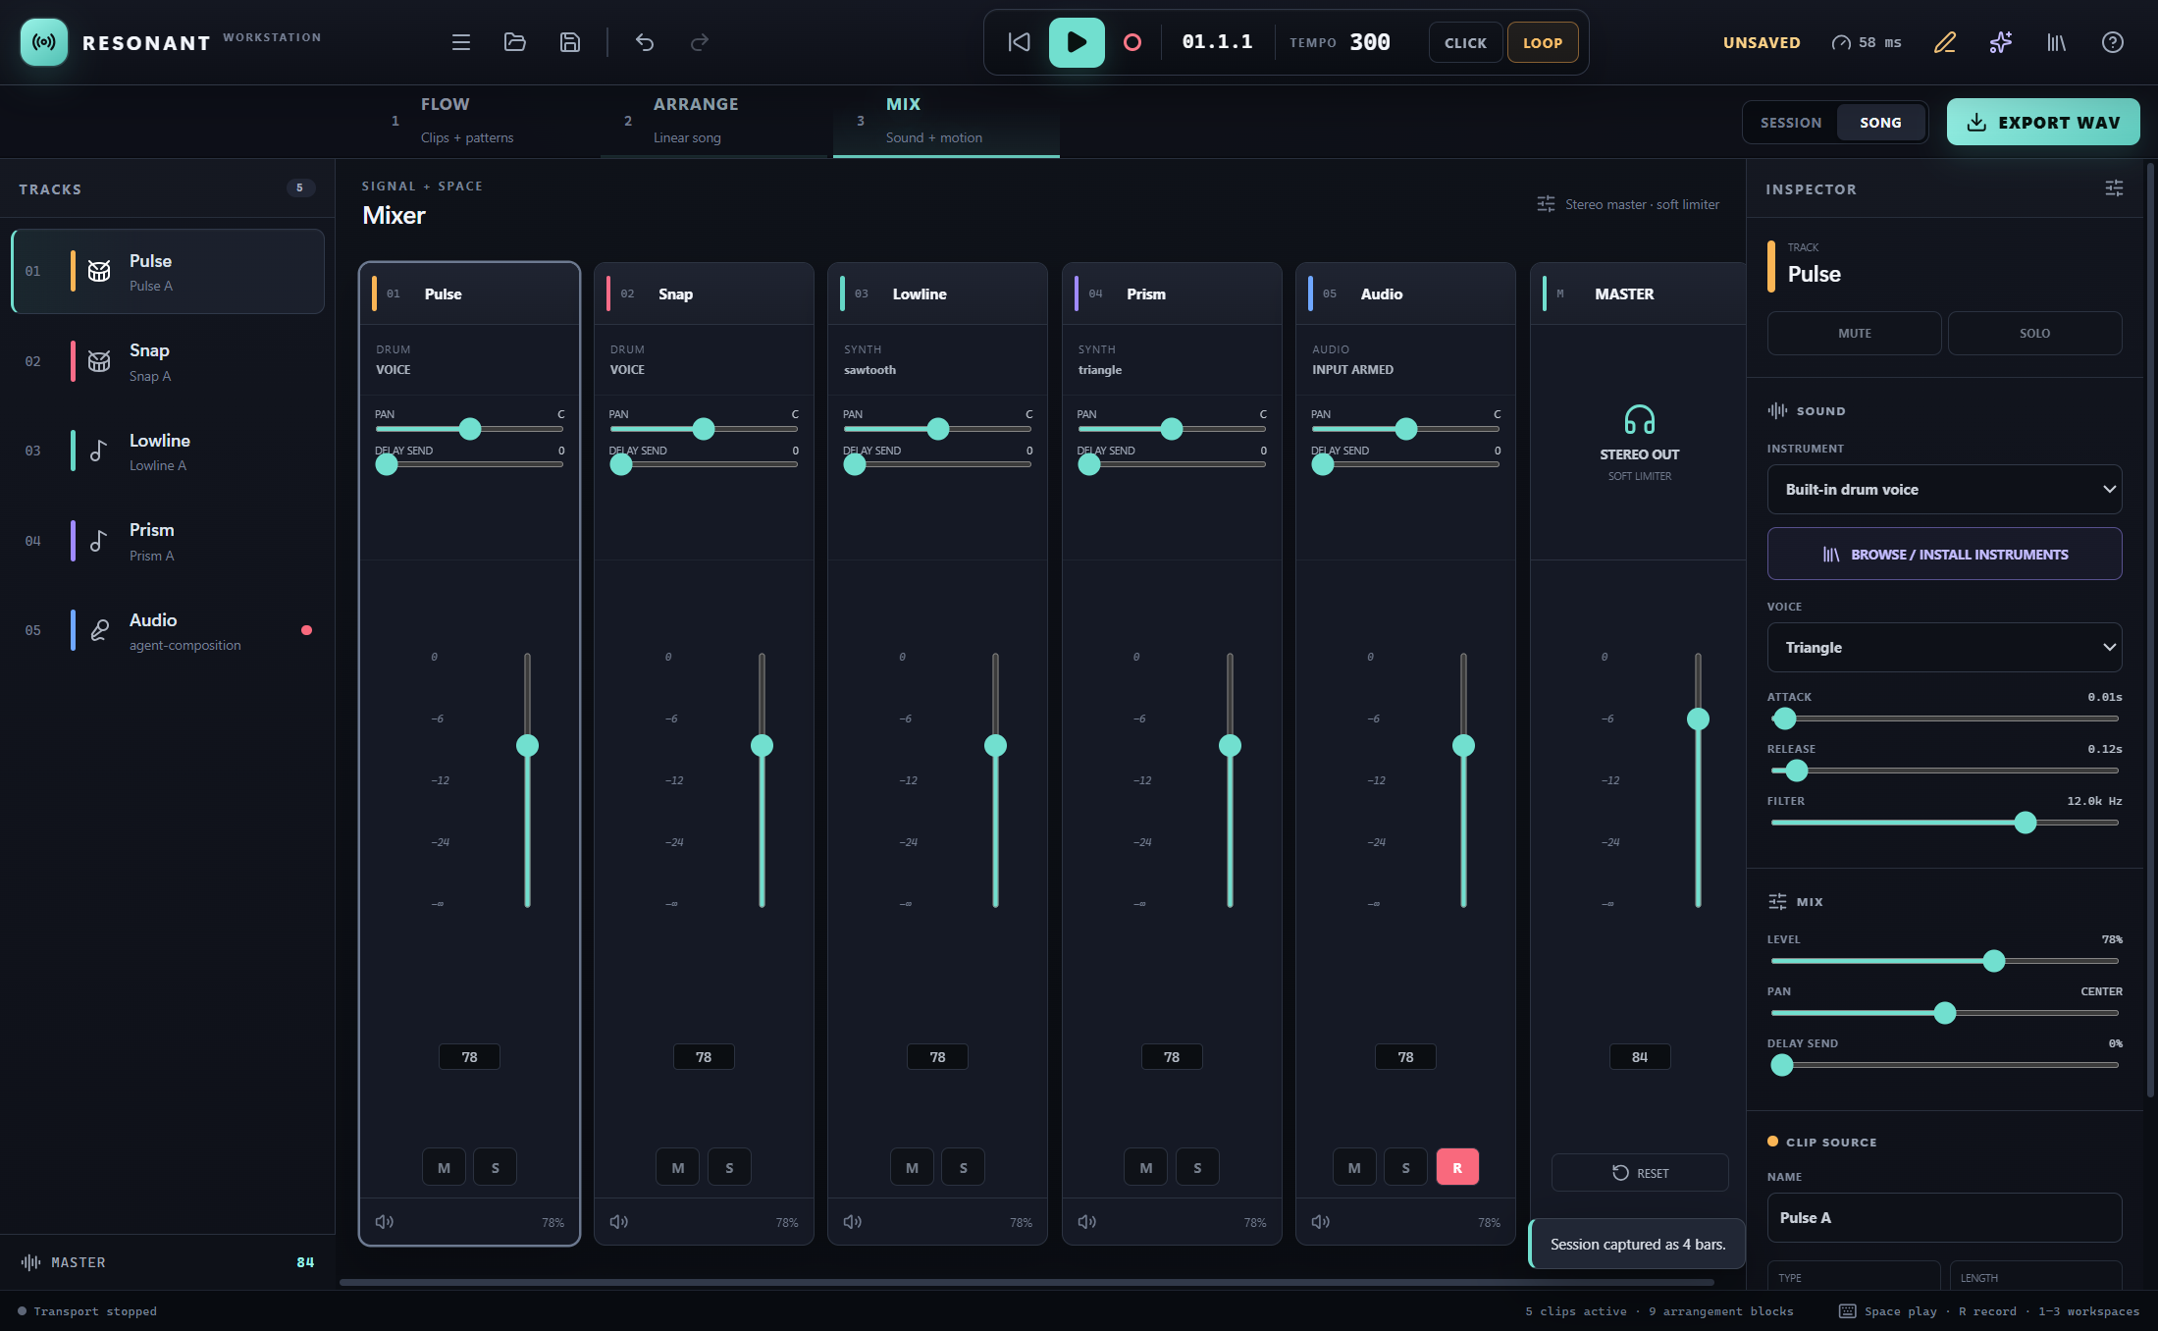Click the speaker icon on Prism channel
The width and height of the screenshot is (2158, 1331).
(1087, 1222)
